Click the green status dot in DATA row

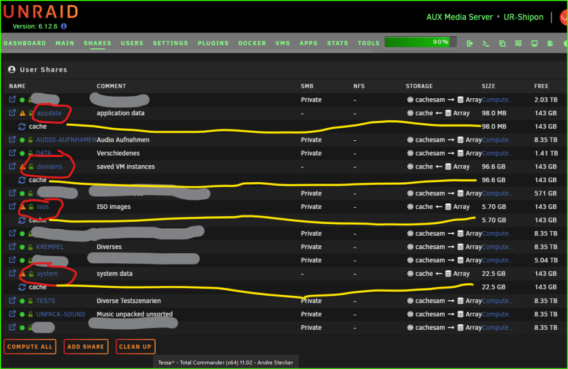coord(22,153)
